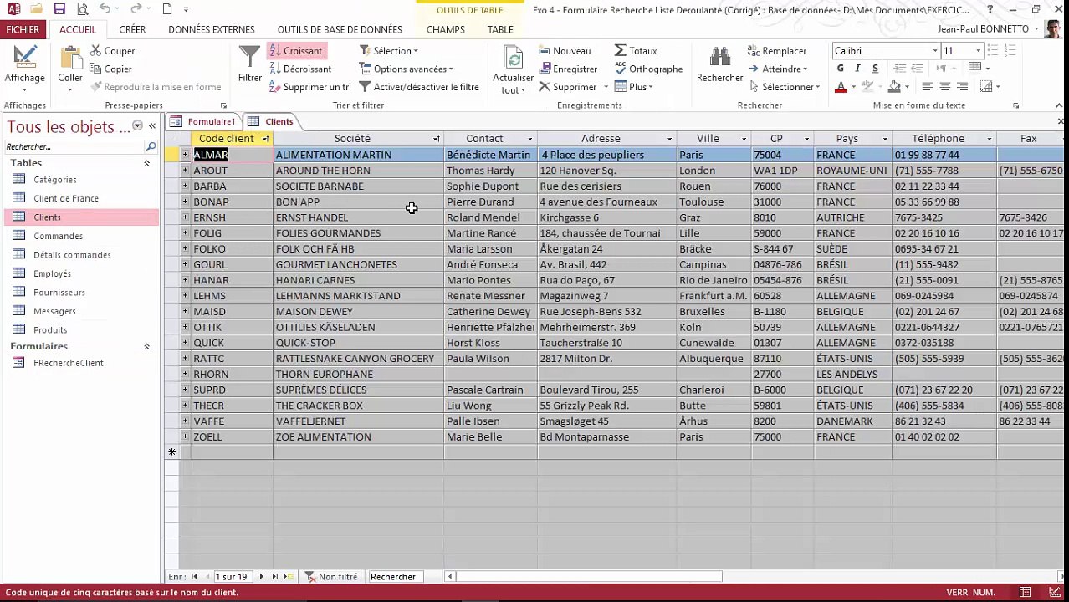The height and width of the screenshot is (602, 1069).
Task: Align text to center
Action: 944,87
